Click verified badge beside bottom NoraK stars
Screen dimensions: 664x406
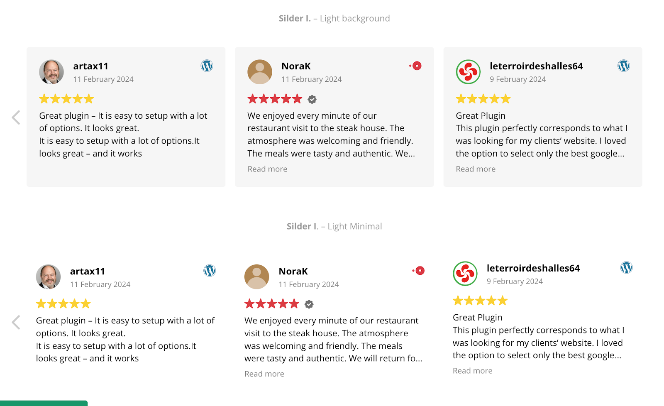click(x=309, y=304)
